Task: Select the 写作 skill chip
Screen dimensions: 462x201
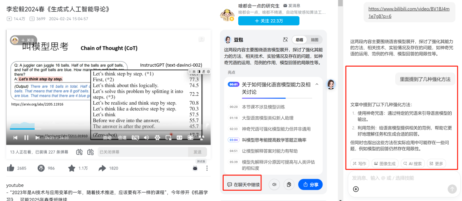Action: [359, 163]
